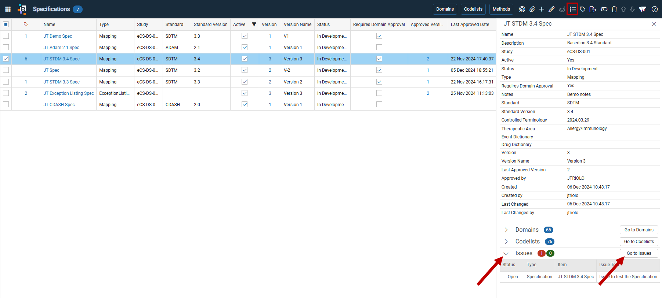Viewport: 662px width, 298px height.
Task: Open the JT STDM 3.3 Spec link
Action: pos(62,82)
